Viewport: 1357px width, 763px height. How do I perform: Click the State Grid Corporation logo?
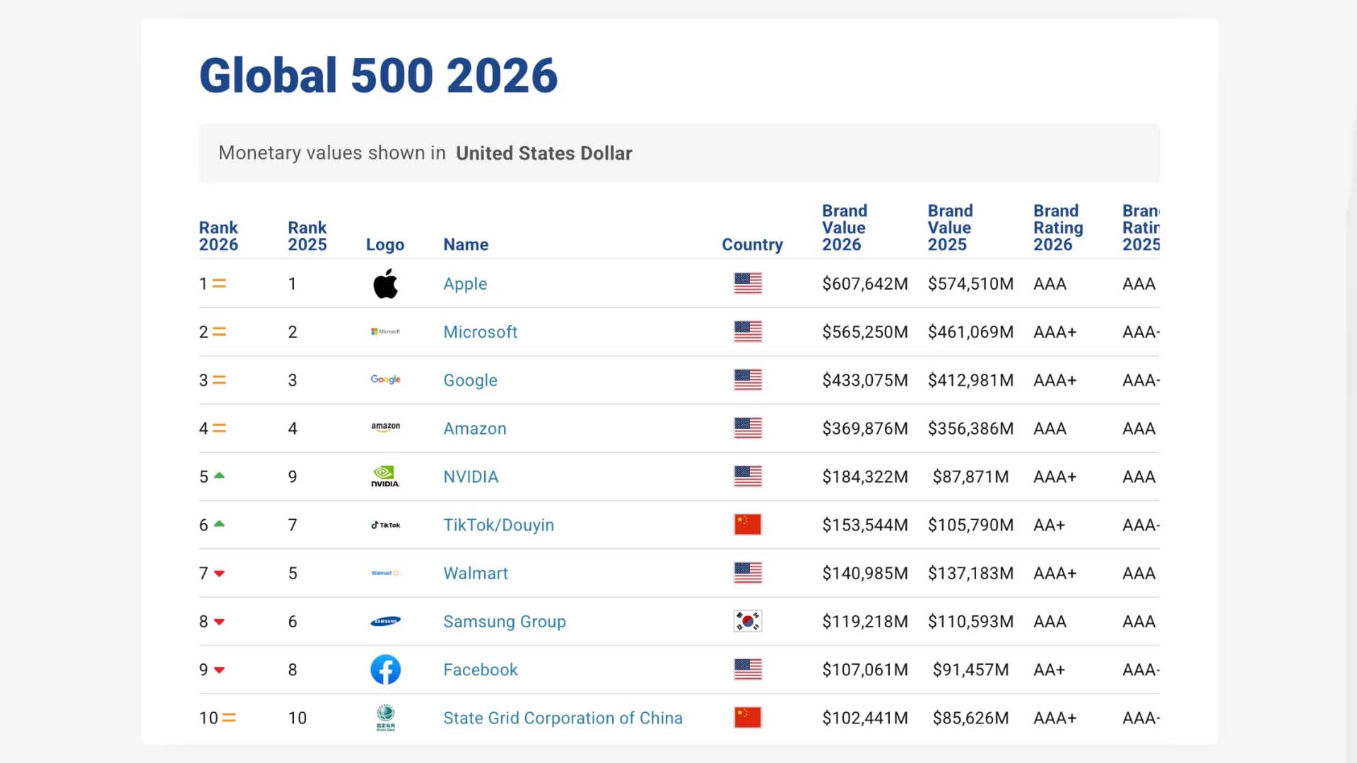tap(385, 718)
